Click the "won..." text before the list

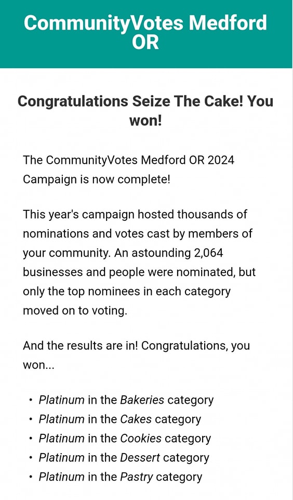[38, 366]
